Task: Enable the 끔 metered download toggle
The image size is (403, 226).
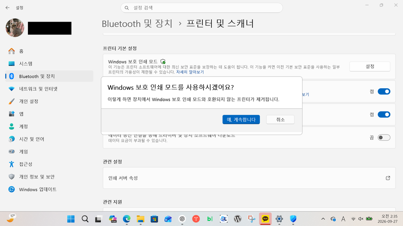Action: tap(384, 138)
